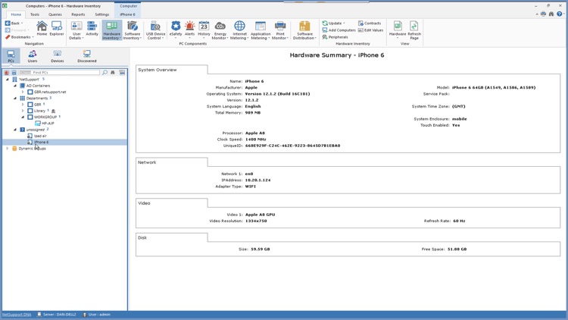Select the HP-AJP computer
Screen dimensions: 568x320
(48, 124)
